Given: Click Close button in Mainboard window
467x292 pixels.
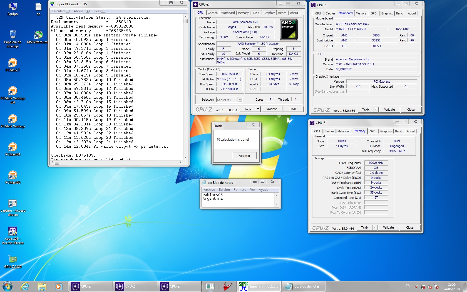Looking at the screenshot, I should 411,110.
